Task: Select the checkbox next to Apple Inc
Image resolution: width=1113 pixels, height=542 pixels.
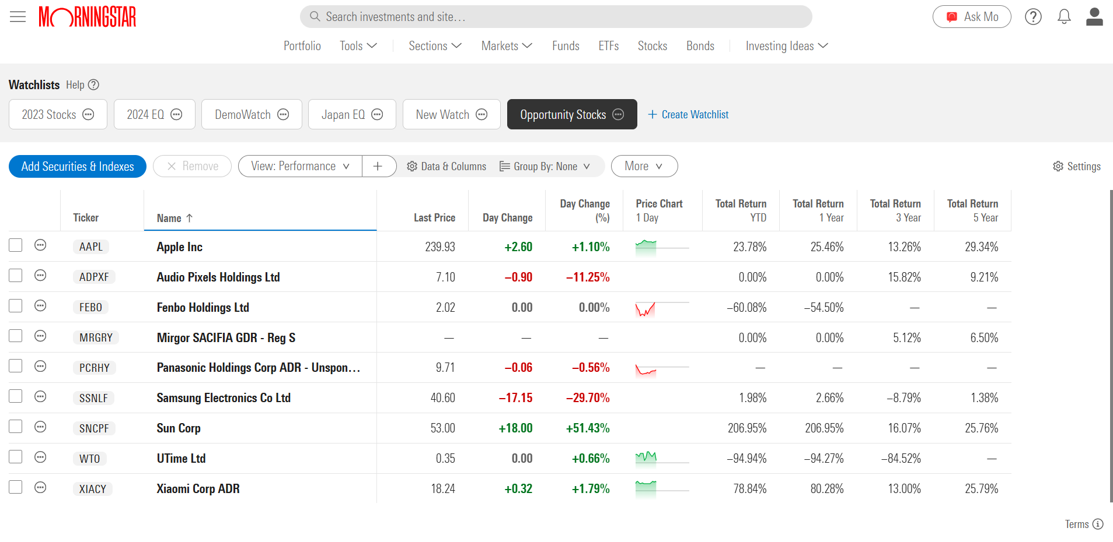Action: 15,245
